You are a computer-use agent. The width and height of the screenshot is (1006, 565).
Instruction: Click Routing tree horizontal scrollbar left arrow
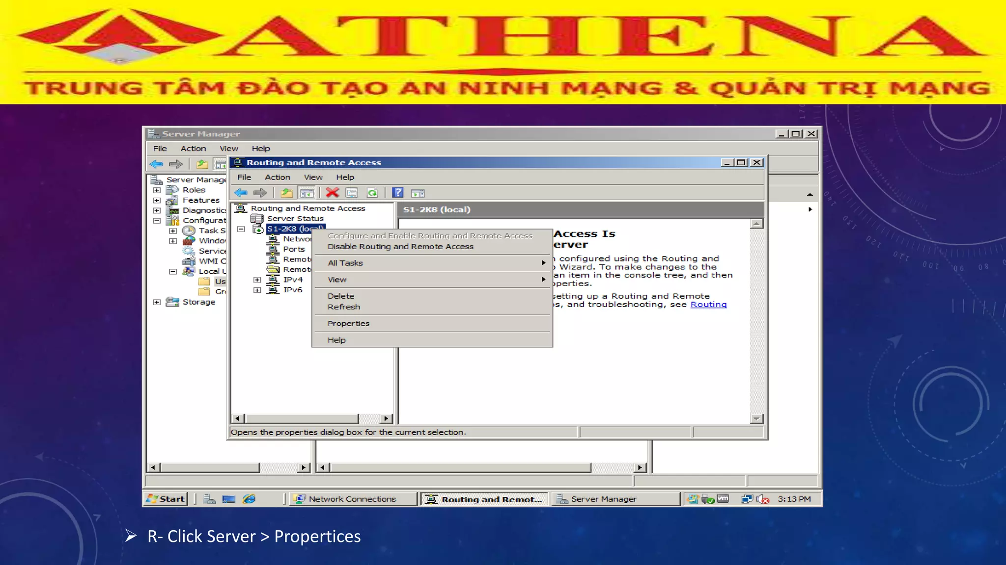point(237,418)
